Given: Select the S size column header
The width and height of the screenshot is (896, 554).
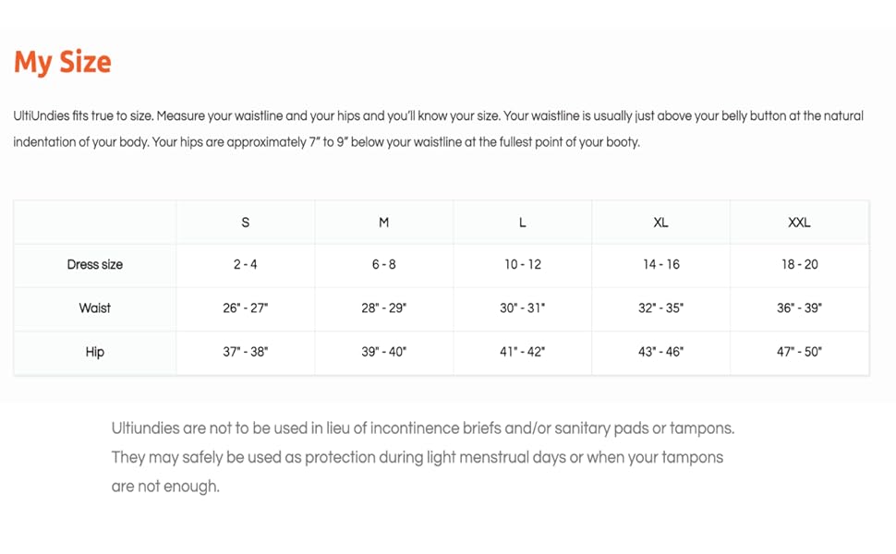Looking at the screenshot, I should click(245, 223).
